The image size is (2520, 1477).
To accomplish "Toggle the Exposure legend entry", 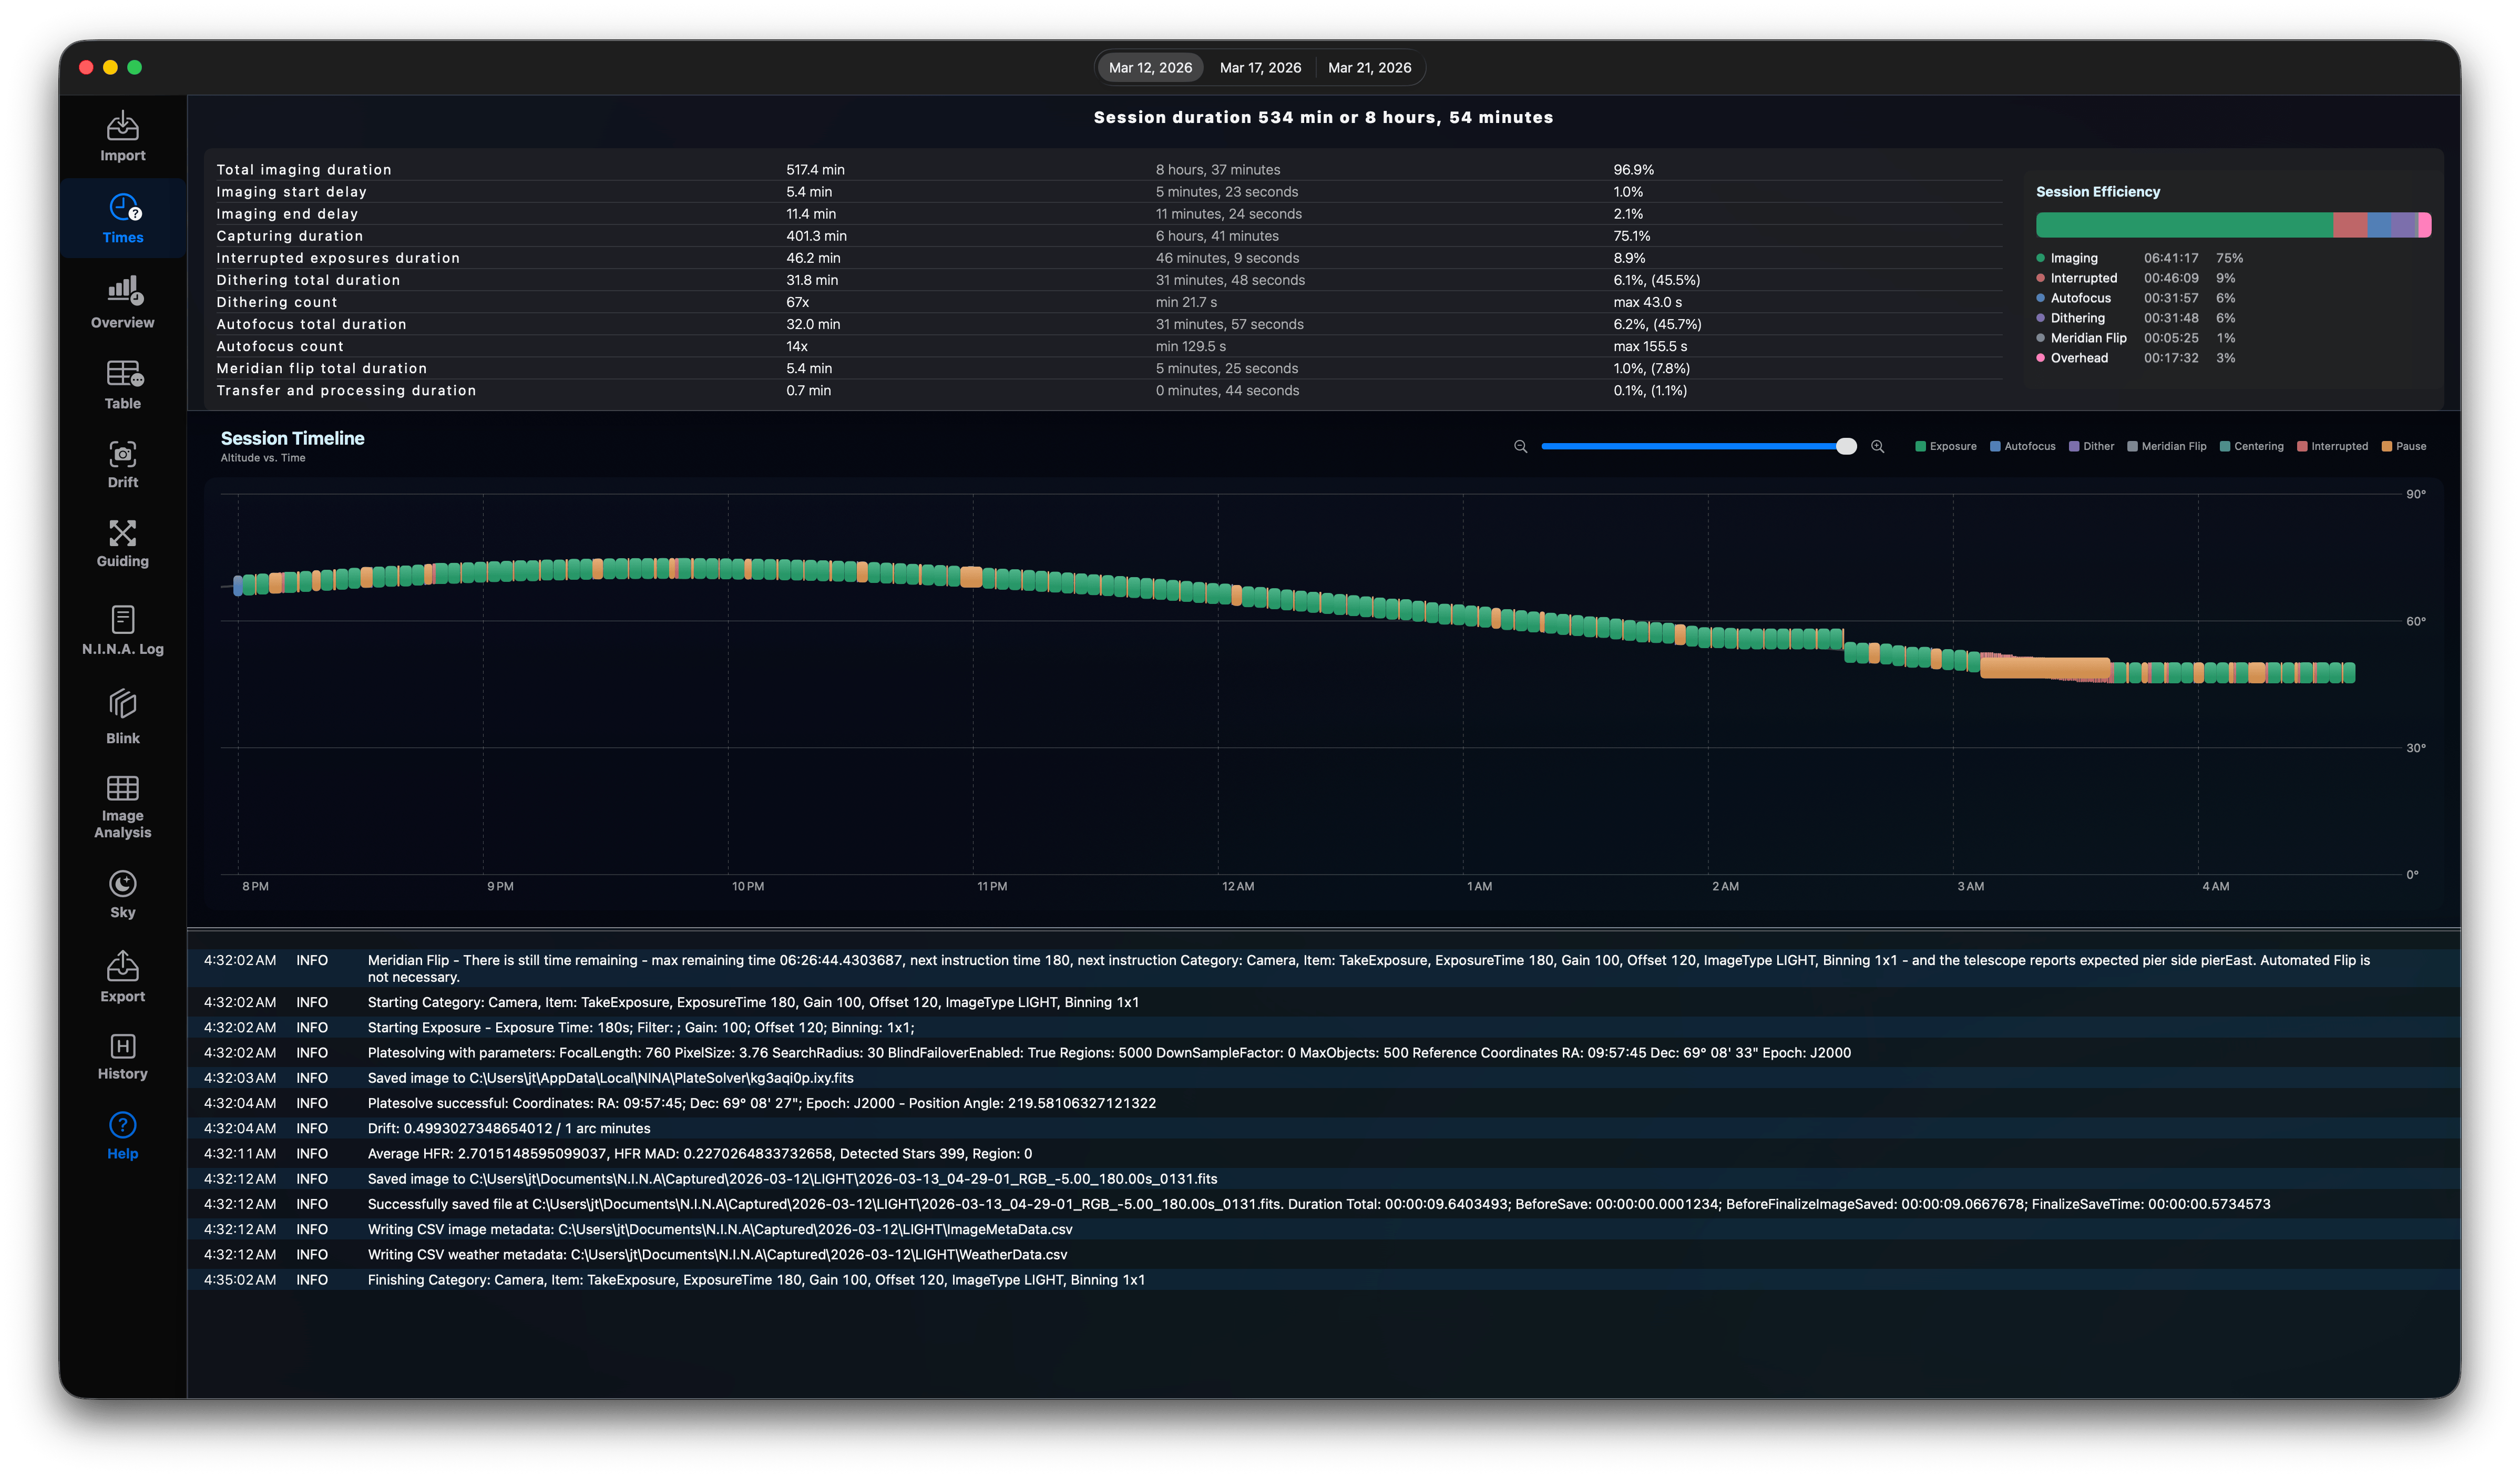I will [x=1945, y=447].
